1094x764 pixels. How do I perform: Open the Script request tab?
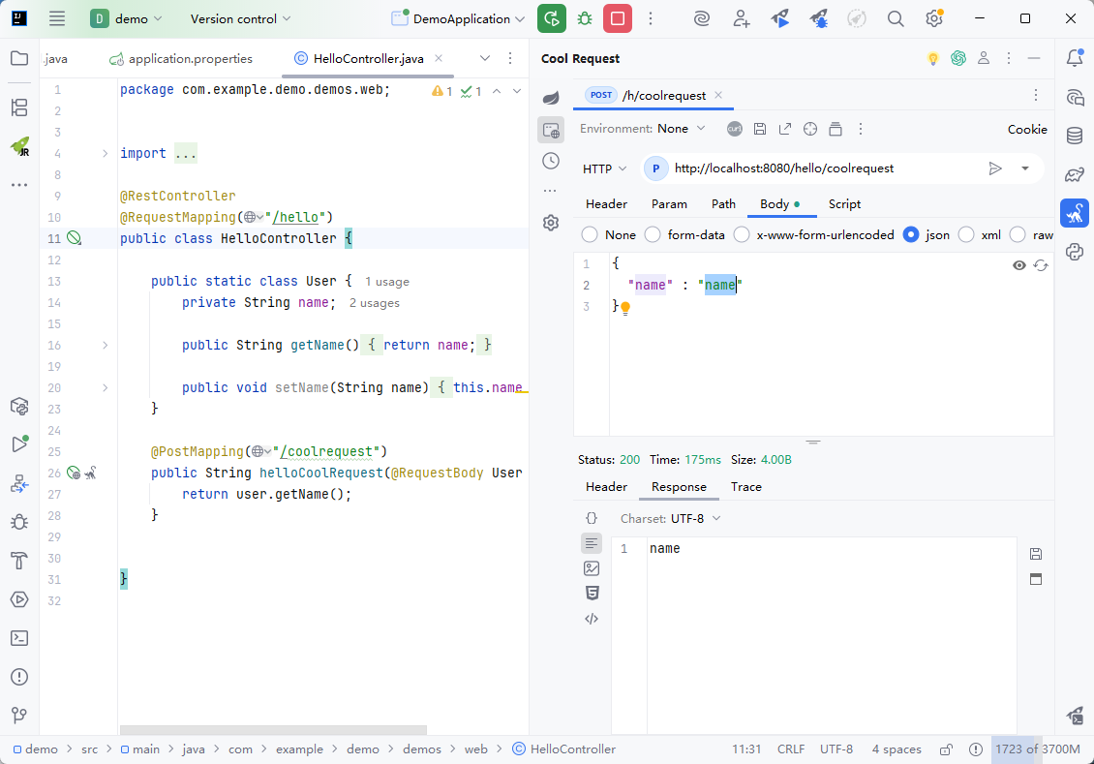844,204
